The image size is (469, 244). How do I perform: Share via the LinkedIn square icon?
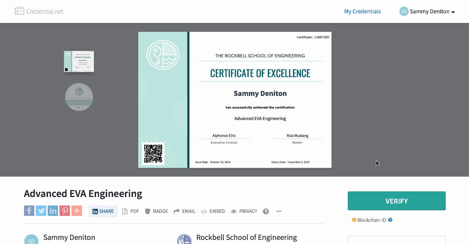tap(53, 211)
